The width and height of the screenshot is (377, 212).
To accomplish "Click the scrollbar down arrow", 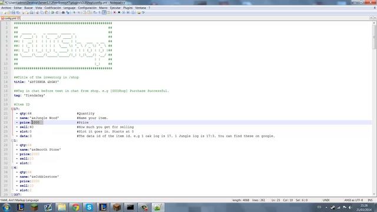I will (374, 194).
